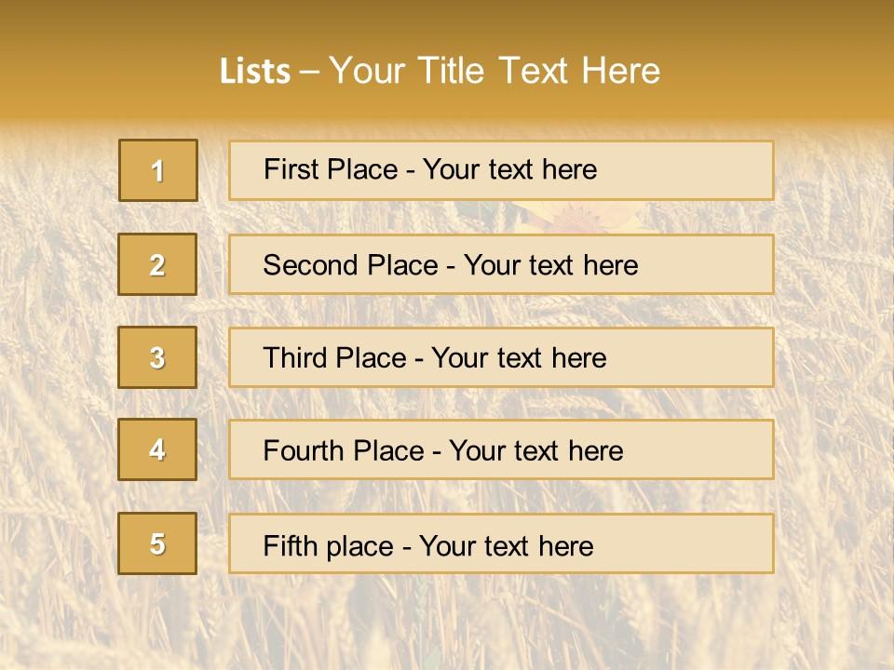Select the number 2 badge

coord(157,264)
